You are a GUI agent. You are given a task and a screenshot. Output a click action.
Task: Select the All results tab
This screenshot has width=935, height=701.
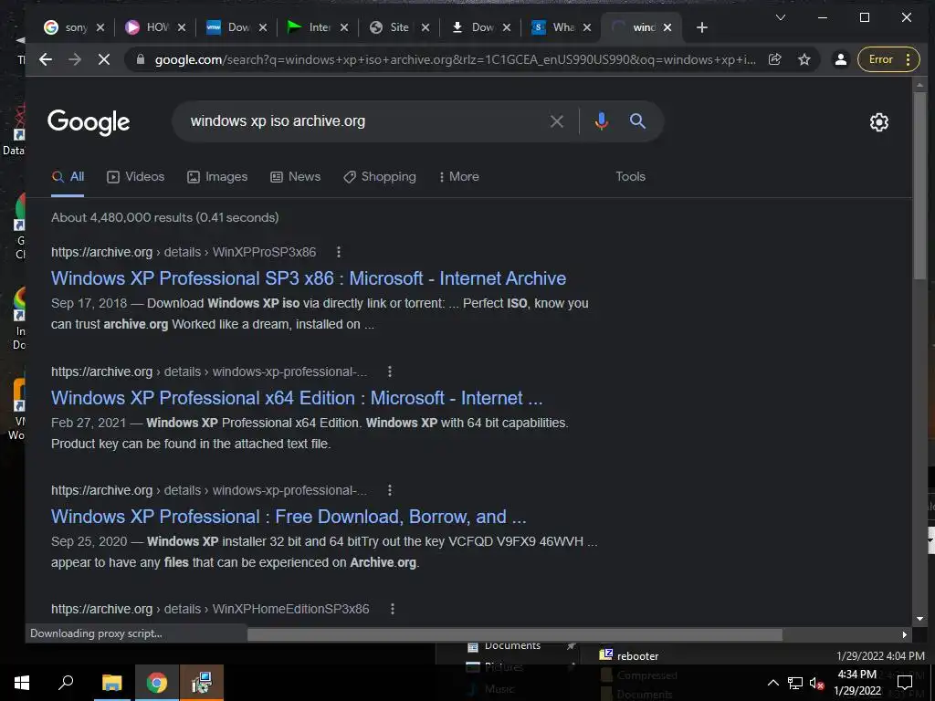click(68, 176)
